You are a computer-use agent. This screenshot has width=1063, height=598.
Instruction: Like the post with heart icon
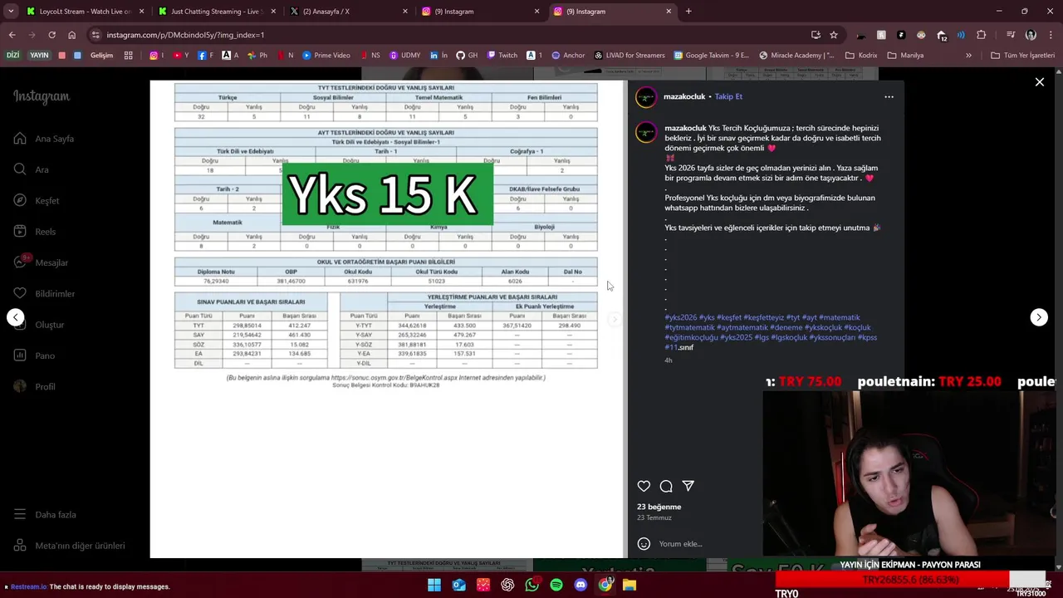click(x=644, y=486)
